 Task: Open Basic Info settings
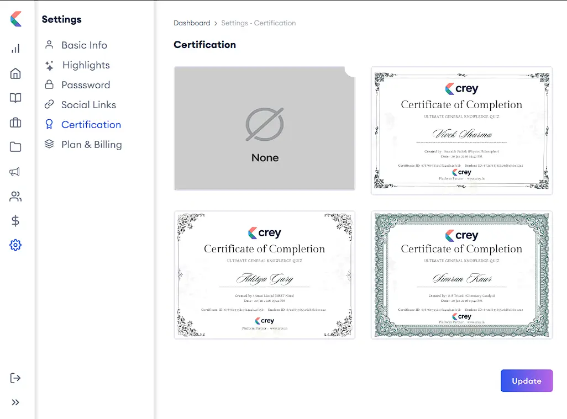tap(83, 45)
